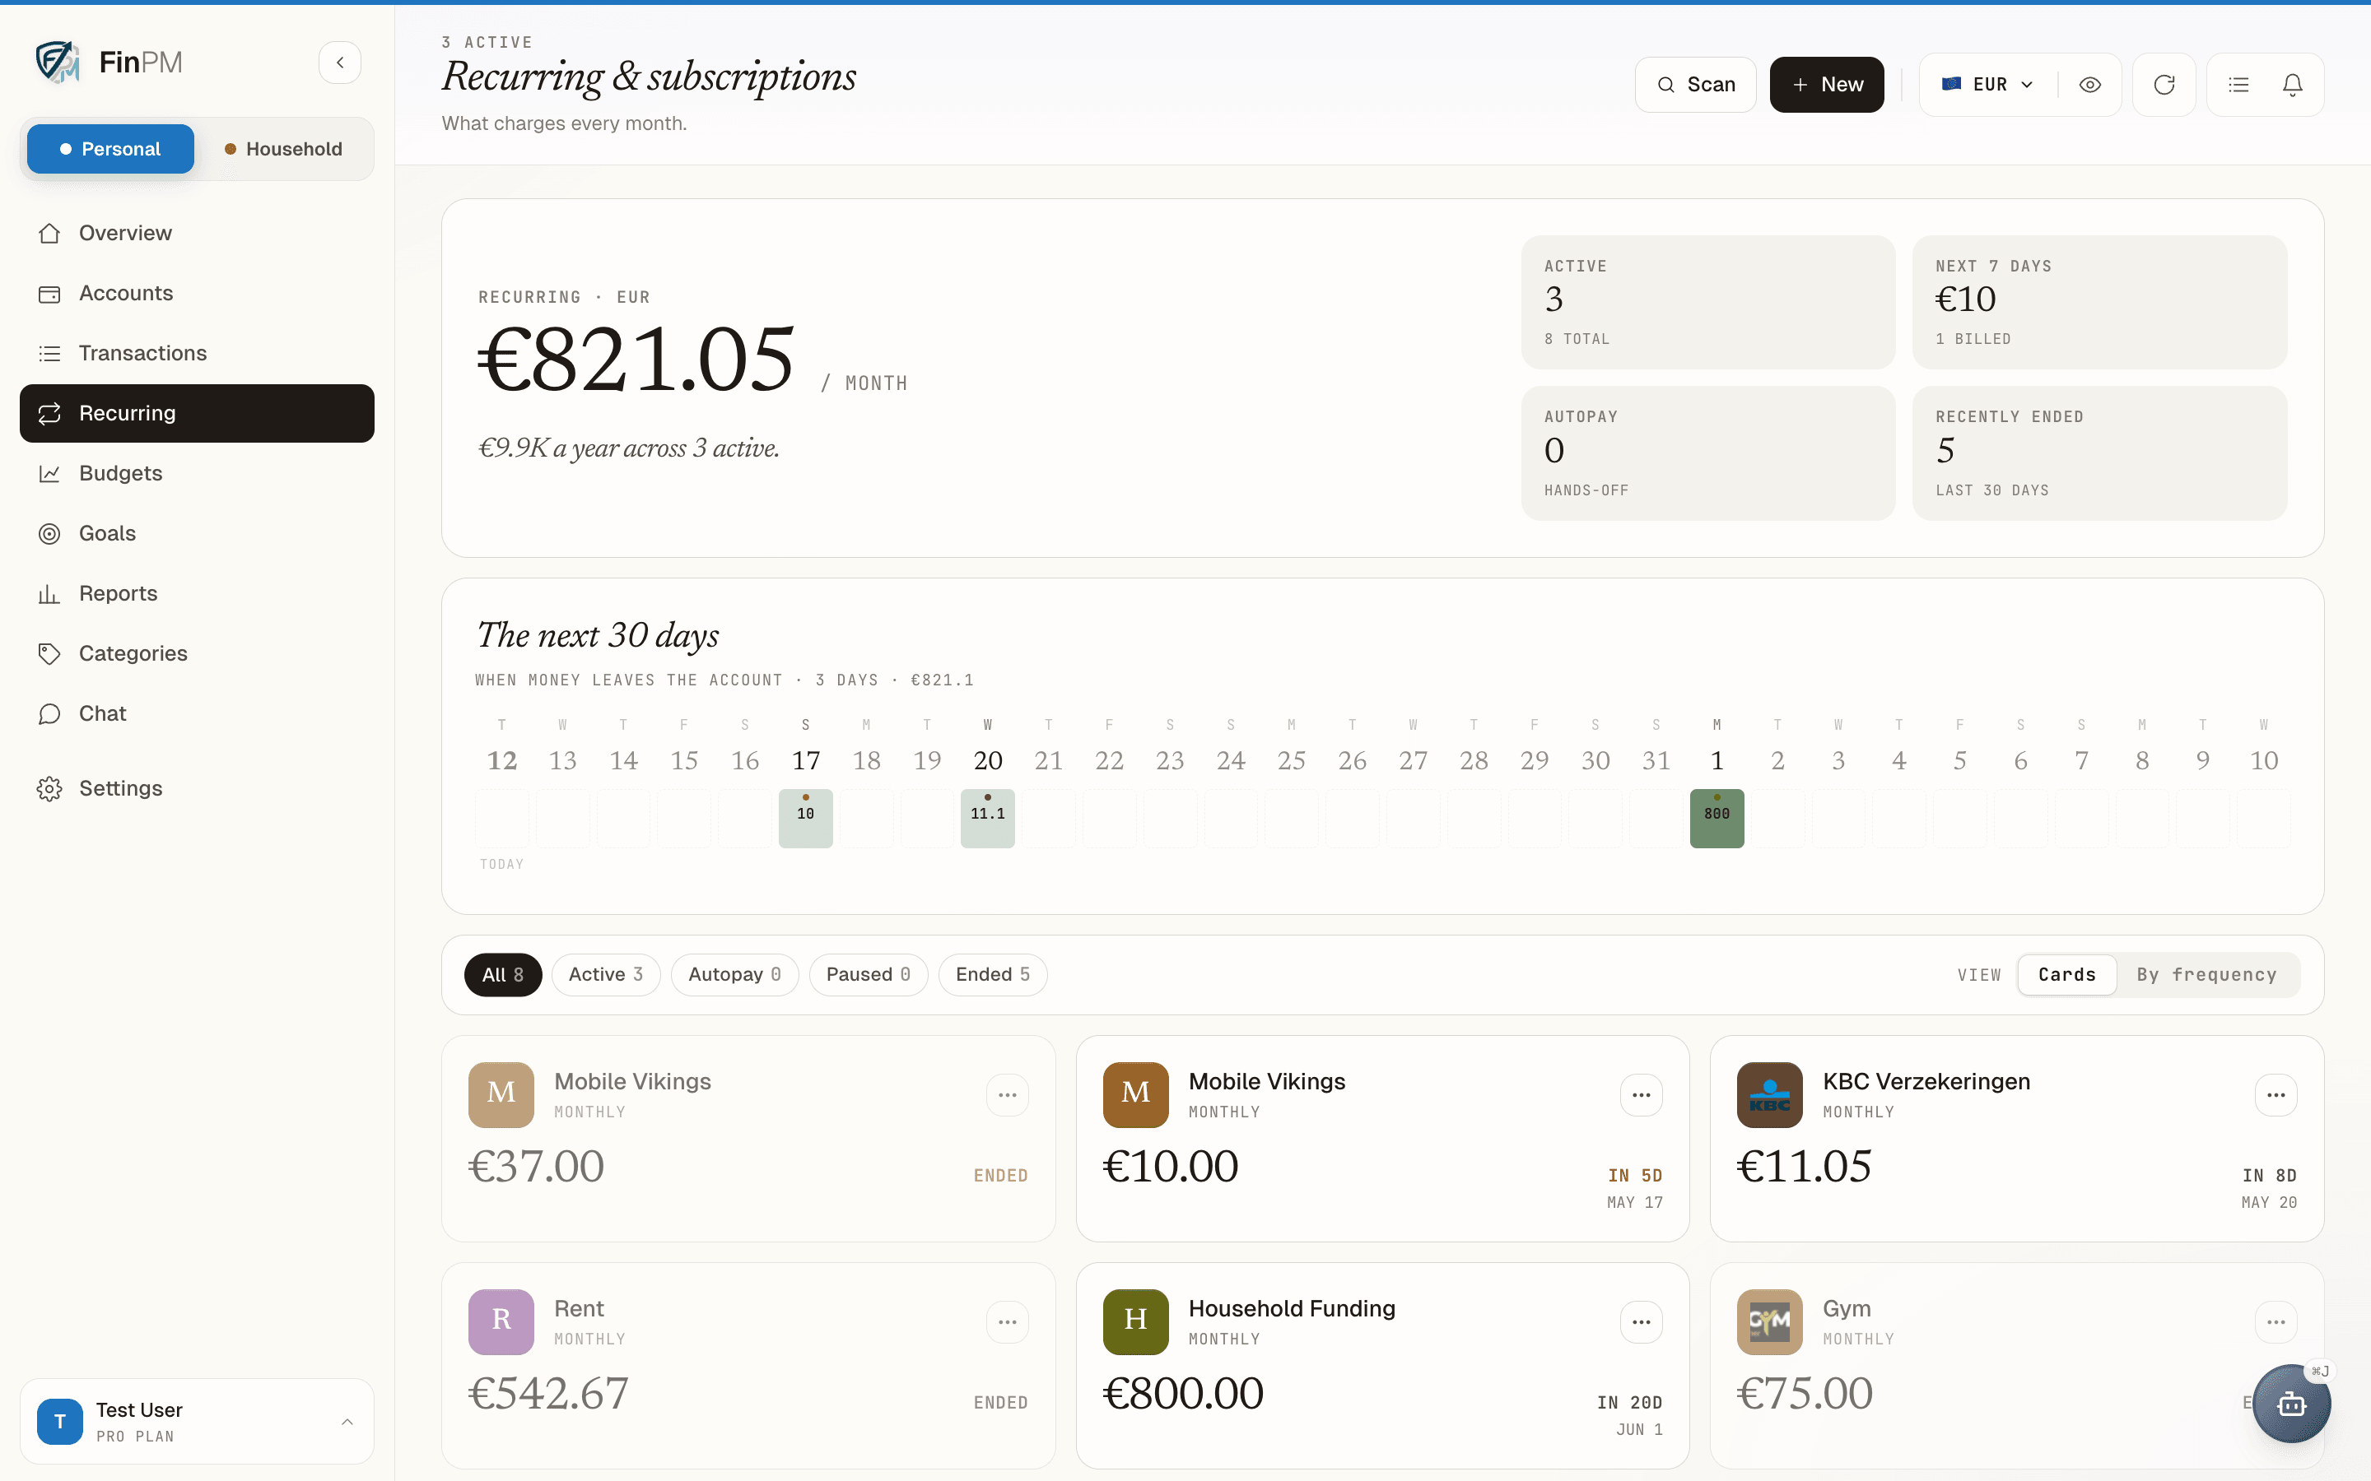2371x1481 pixels.
Task: Click the Reports bar chart icon
Action: pyautogui.click(x=49, y=593)
